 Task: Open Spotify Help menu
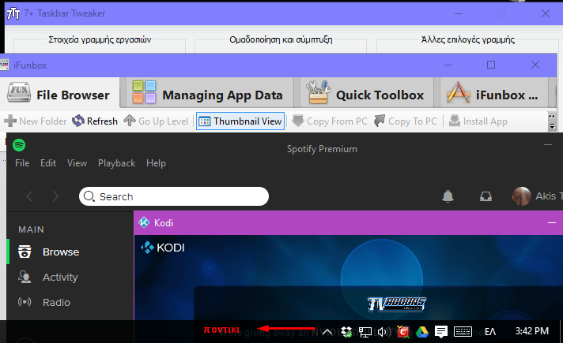click(156, 163)
